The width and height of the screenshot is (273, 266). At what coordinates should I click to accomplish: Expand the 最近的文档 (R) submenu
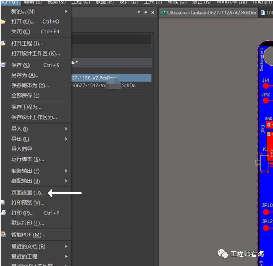[x=66, y=246]
